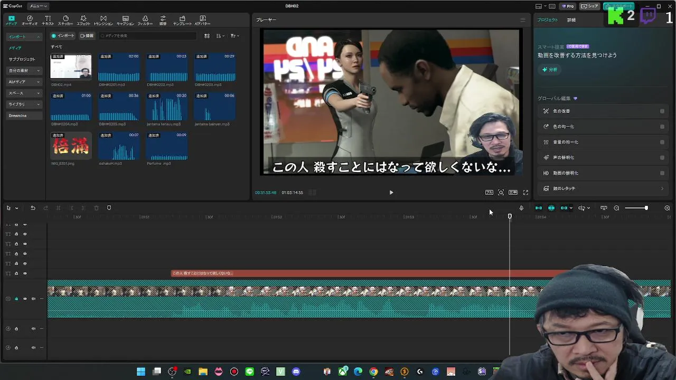Select the DBH02.mp4 video thumbnail
This screenshot has height=380, width=676.
tap(71, 66)
